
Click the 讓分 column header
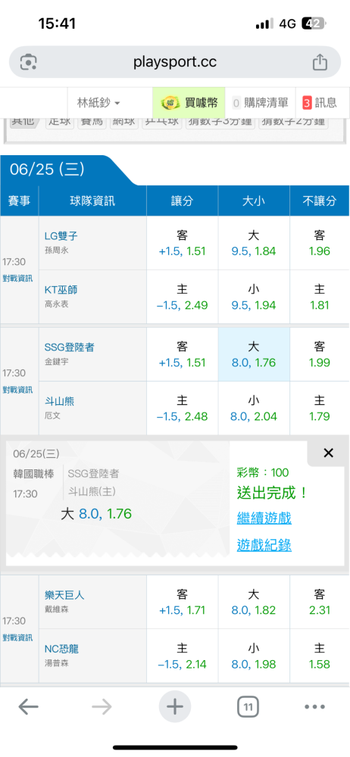(183, 201)
